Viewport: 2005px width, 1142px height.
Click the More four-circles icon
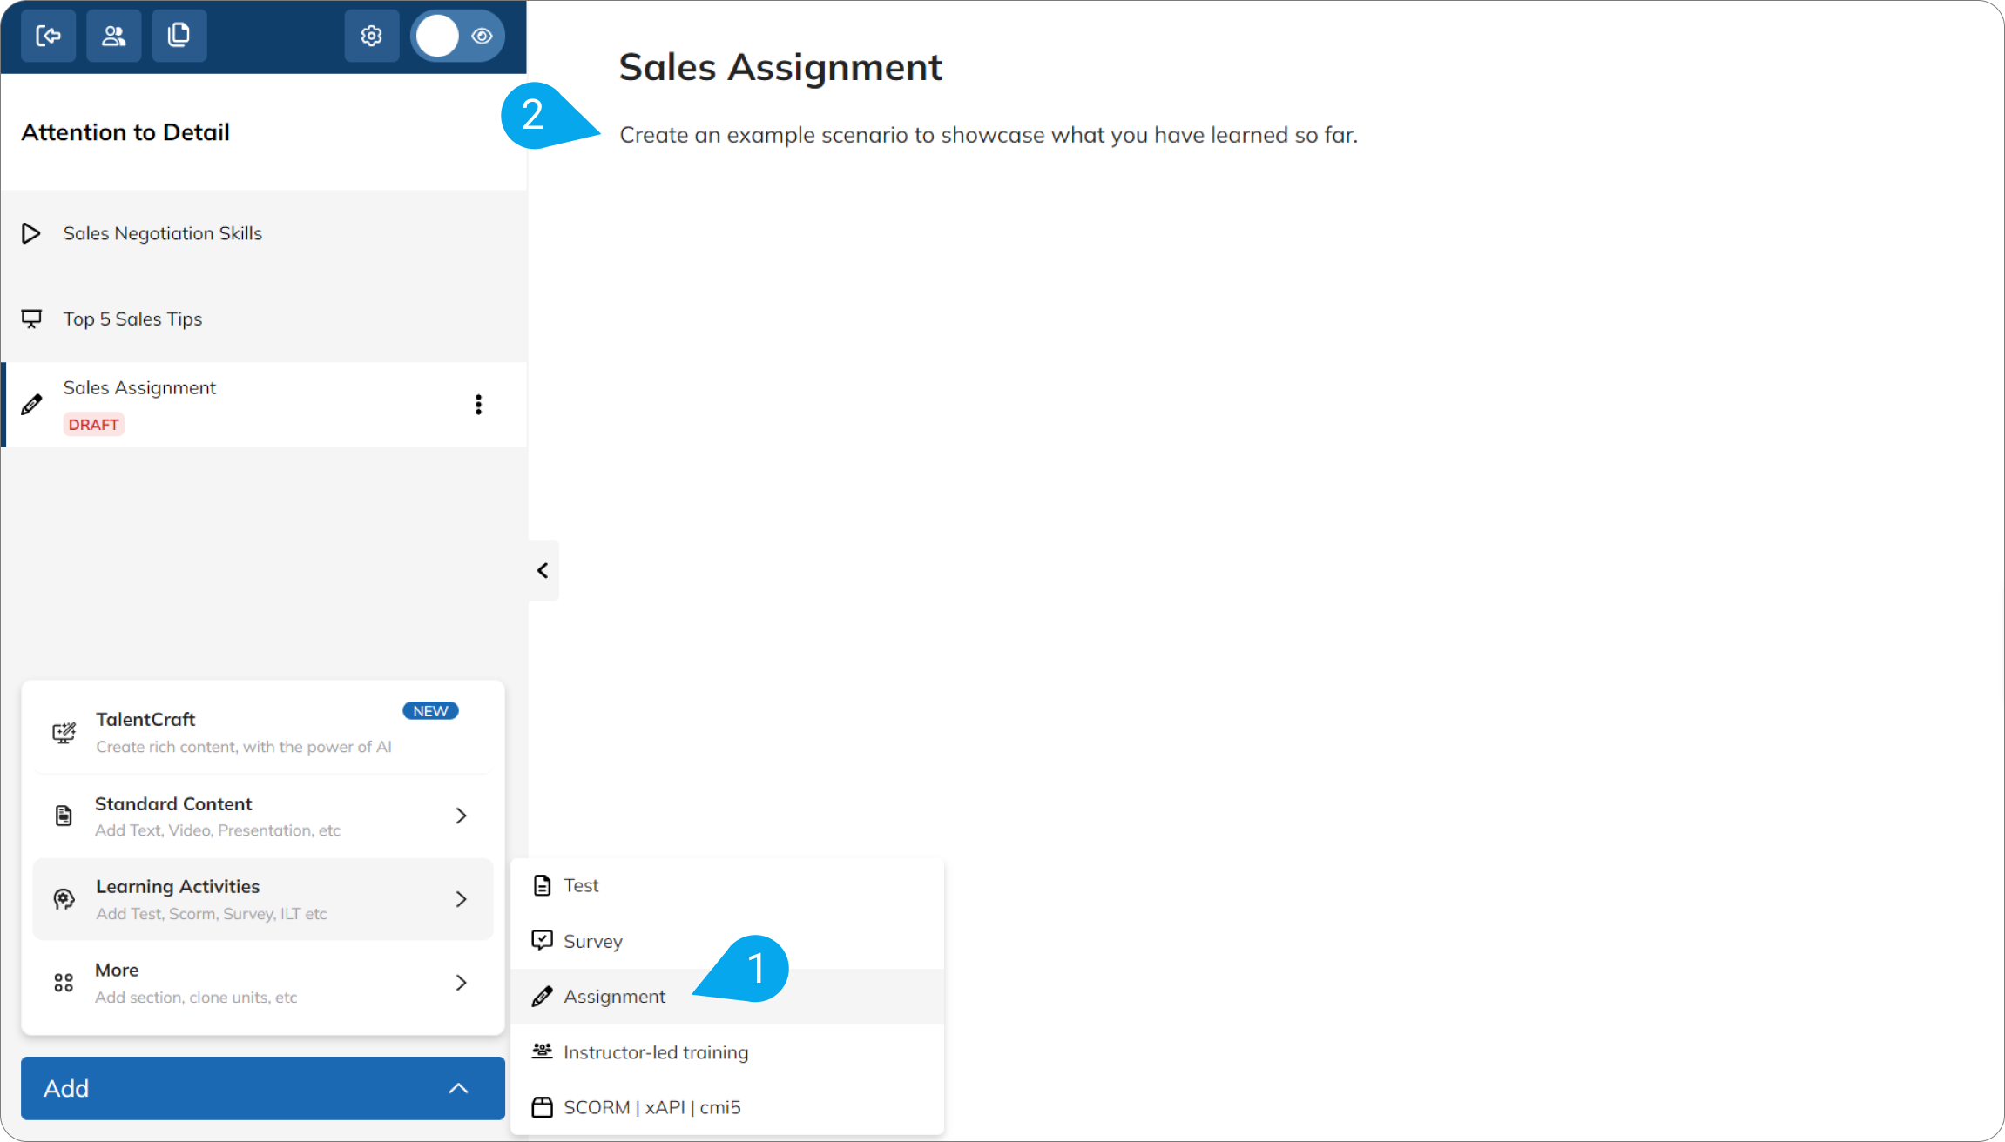(64, 983)
